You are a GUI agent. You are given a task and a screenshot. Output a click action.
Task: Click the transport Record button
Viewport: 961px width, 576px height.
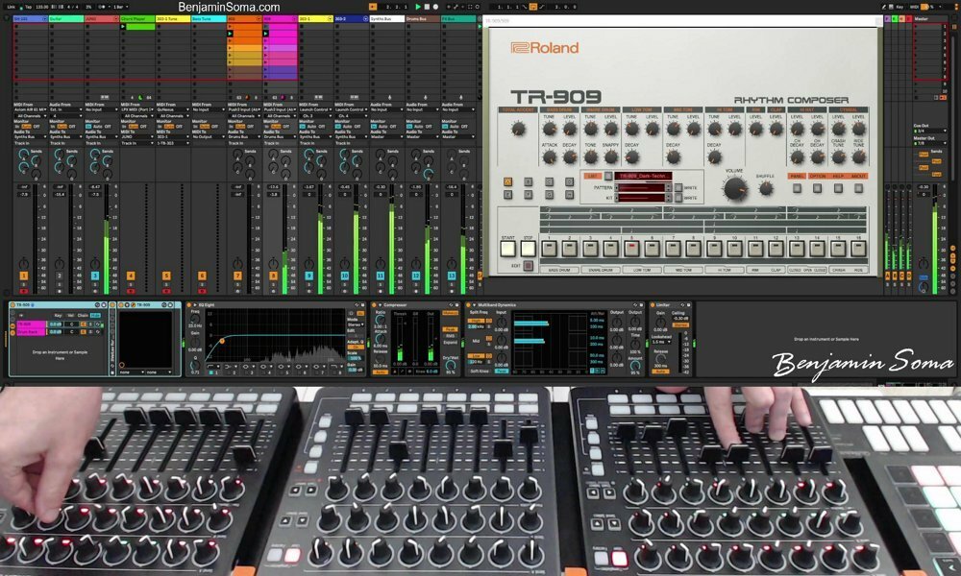(435, 7)
